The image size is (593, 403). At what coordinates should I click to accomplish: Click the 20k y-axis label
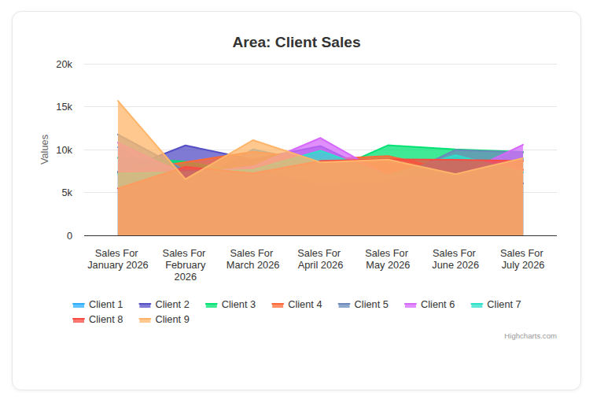point(64,65)
